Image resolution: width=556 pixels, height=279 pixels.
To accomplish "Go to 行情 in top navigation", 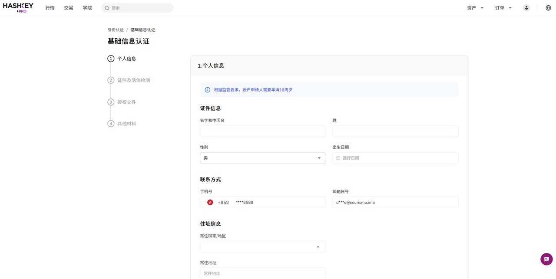I will tap(50, 8).
